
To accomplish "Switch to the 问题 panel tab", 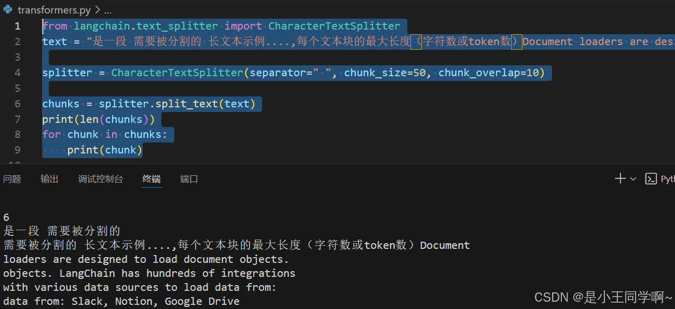I will click(x=12, y=179).
